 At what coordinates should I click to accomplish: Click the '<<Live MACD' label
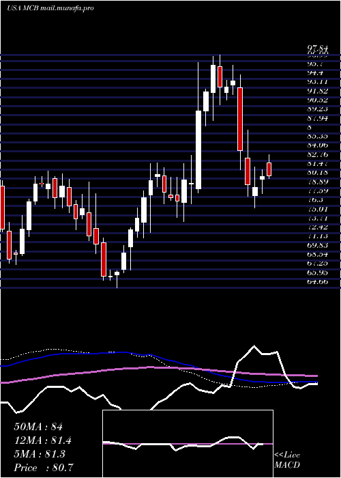point(287,460)
